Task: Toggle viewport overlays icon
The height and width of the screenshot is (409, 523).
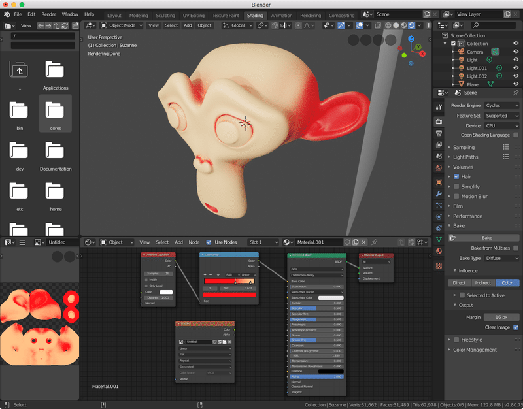Action: click(360, 25)
